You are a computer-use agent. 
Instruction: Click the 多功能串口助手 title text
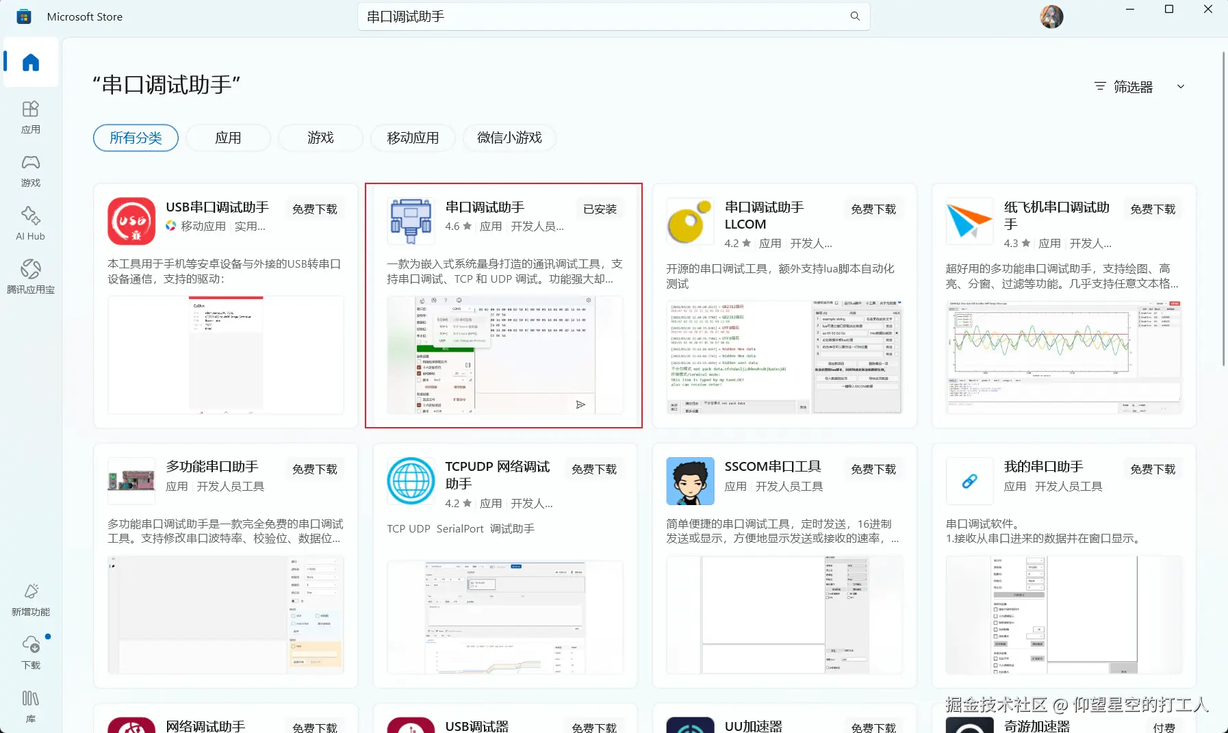point(212,467)
